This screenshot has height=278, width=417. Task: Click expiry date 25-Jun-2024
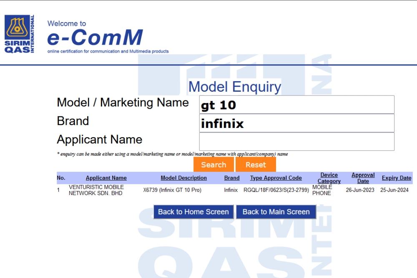coord(394,190)
